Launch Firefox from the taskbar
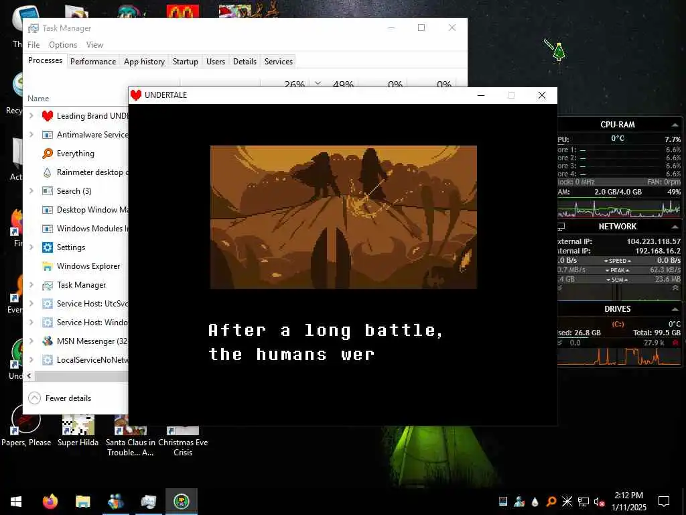Image resolution: width=686 pixels, height=515 pixels. (x=50, y=502)
